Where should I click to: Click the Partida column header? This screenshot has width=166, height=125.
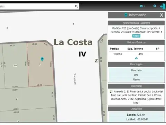coord(114,49)
